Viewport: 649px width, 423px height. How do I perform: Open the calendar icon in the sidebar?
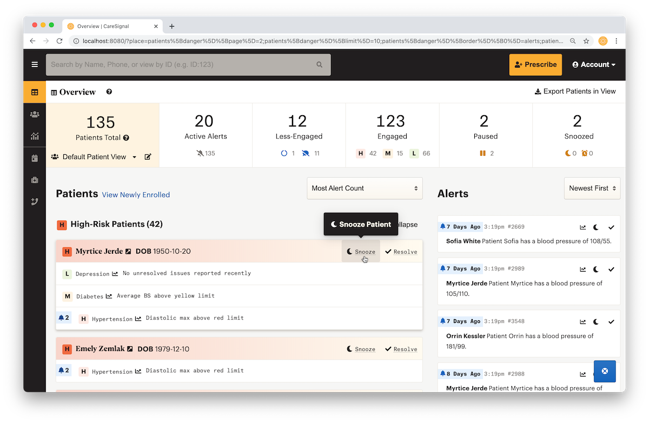click(x=35, y=158)
